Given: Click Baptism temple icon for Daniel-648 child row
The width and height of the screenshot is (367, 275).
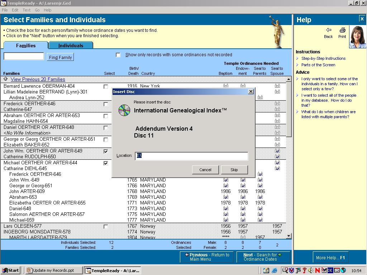Looking at the screenshot, I should tap(226, 208).
